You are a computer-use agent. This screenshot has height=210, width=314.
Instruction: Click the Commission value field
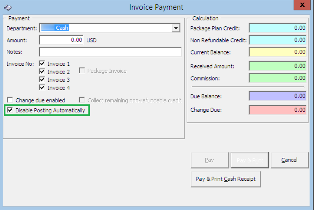[x=278, y=78]
